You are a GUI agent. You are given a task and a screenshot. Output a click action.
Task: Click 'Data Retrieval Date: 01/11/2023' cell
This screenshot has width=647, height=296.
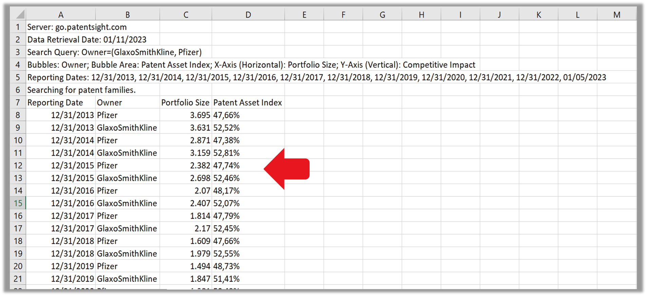pos(87,39)
